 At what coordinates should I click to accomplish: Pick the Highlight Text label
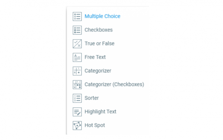pyautogui.click(x=100, y=112)
